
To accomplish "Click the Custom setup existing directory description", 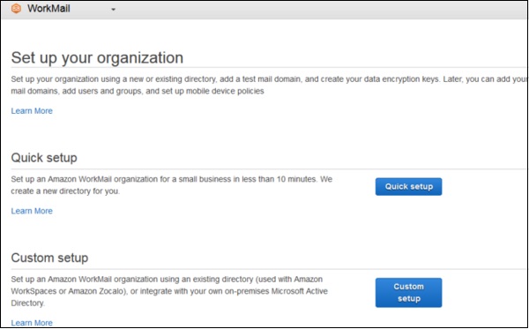I will [169, 291].
